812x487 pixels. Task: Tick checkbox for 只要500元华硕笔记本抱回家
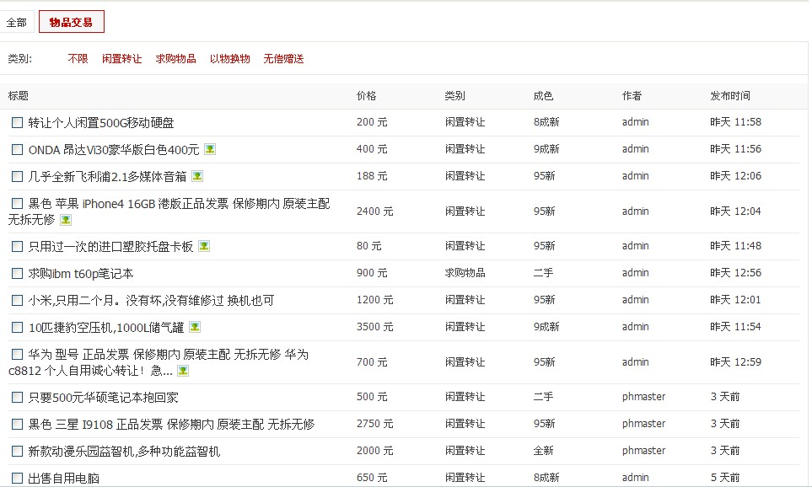click(x=17, y=398)
